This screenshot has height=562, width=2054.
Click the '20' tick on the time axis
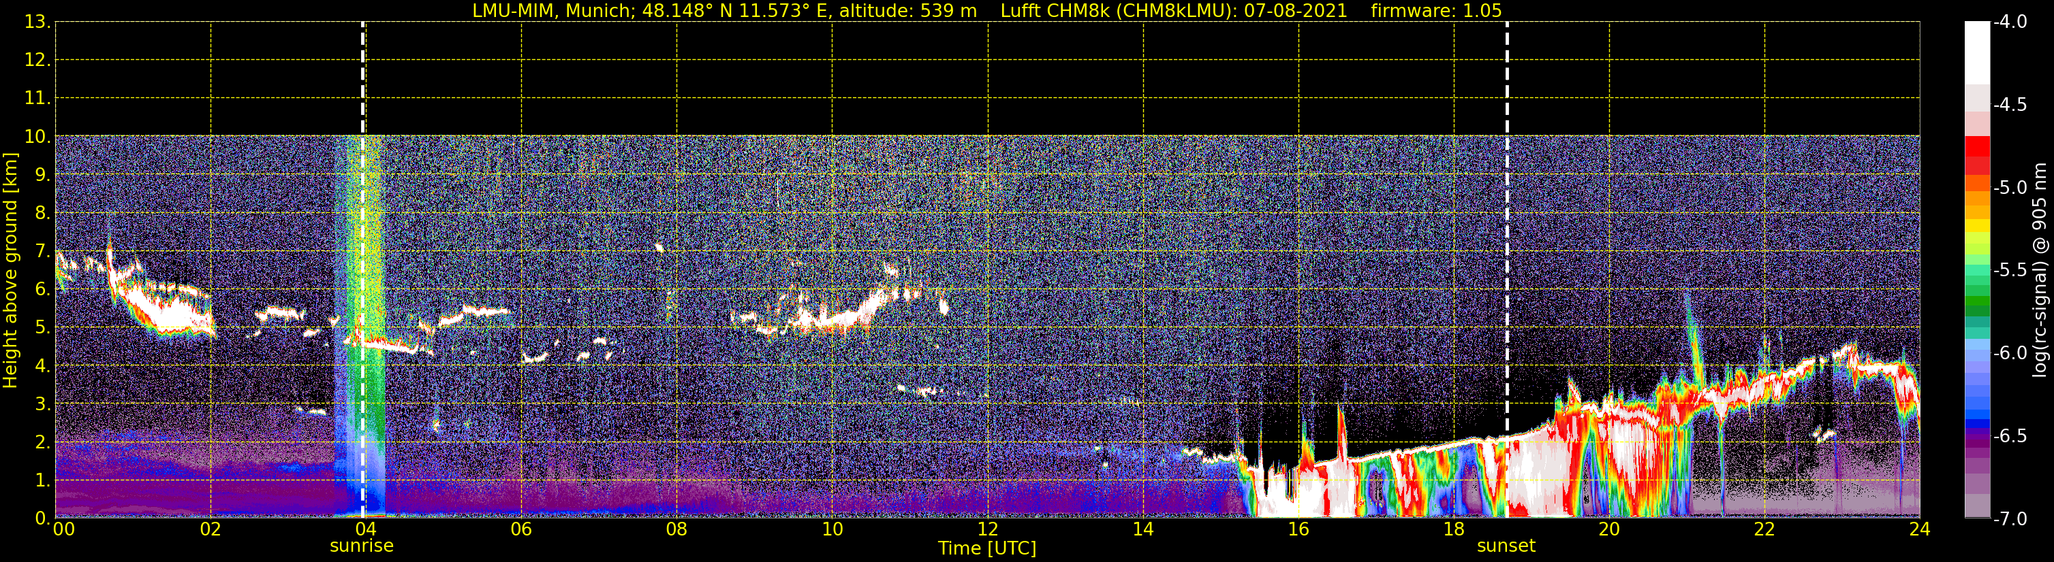click(x=1610, y=529)
